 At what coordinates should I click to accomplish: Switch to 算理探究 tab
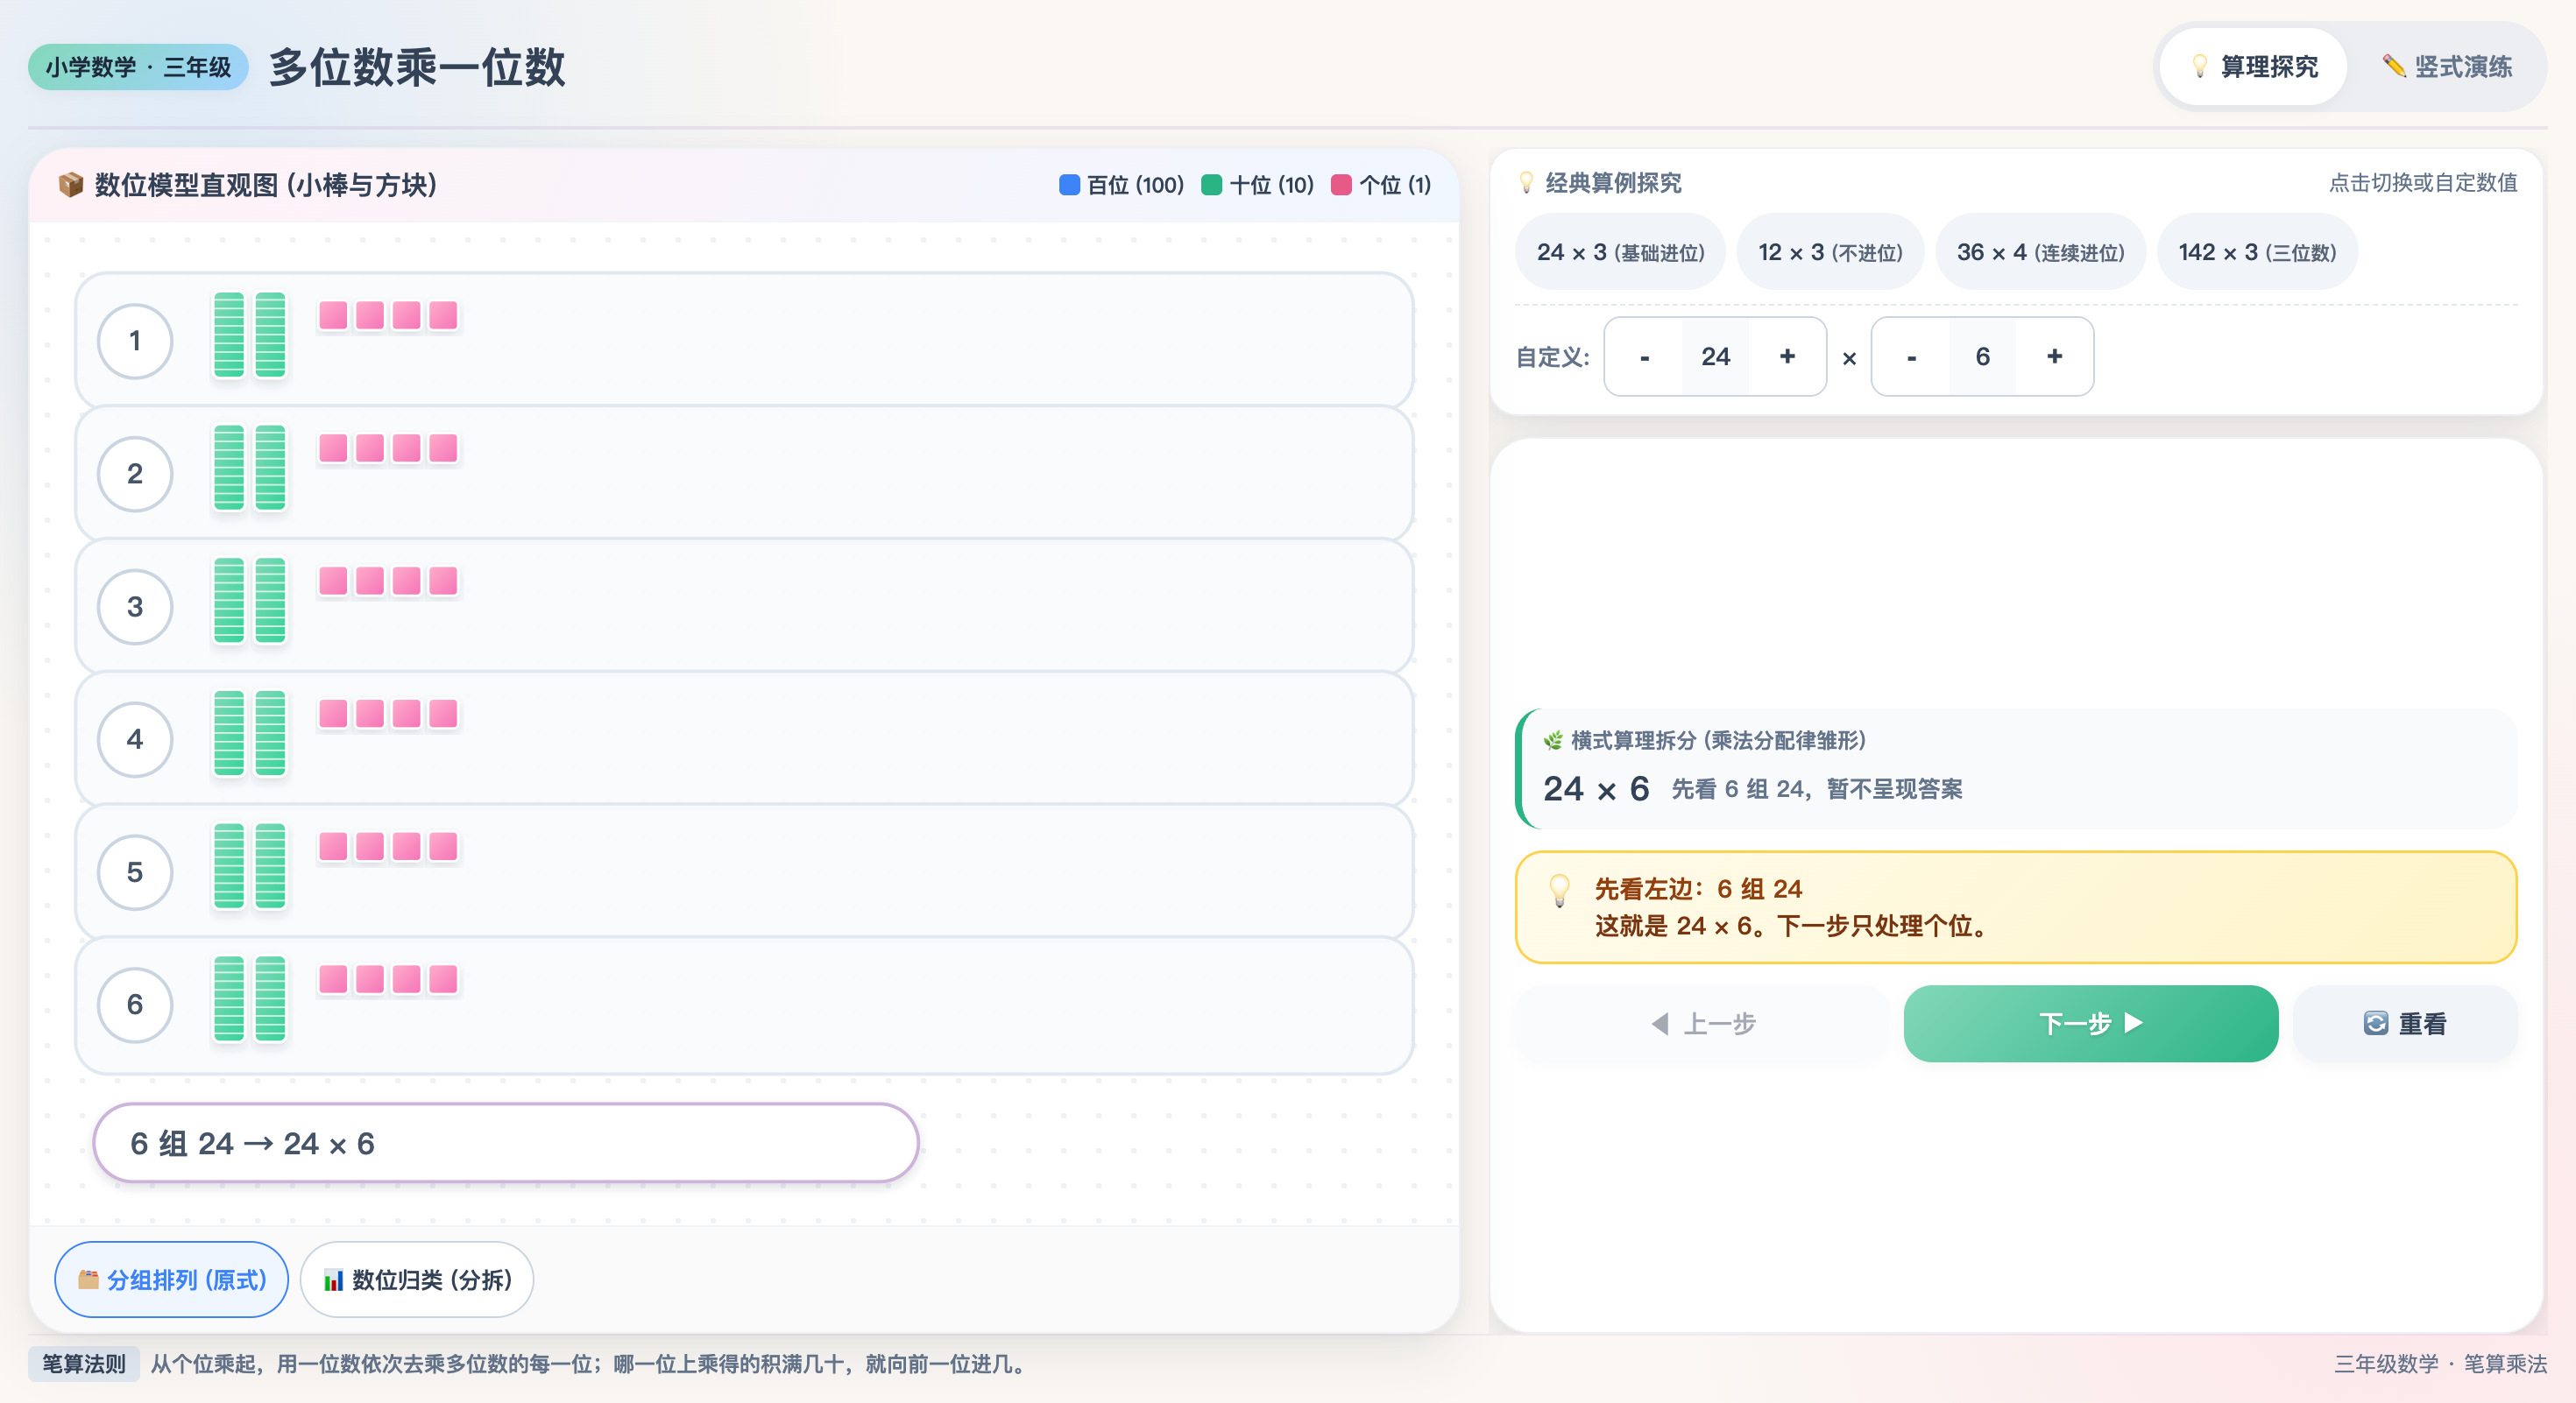(x=2252, y=67)
